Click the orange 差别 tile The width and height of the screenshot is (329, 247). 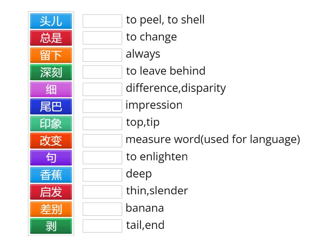(x=51, y=209)
